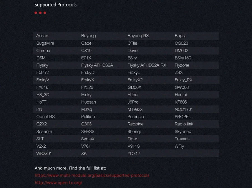Click the Bayang RX table entry
The height and width of the screenshot is (188, 252).
(138, 36)
